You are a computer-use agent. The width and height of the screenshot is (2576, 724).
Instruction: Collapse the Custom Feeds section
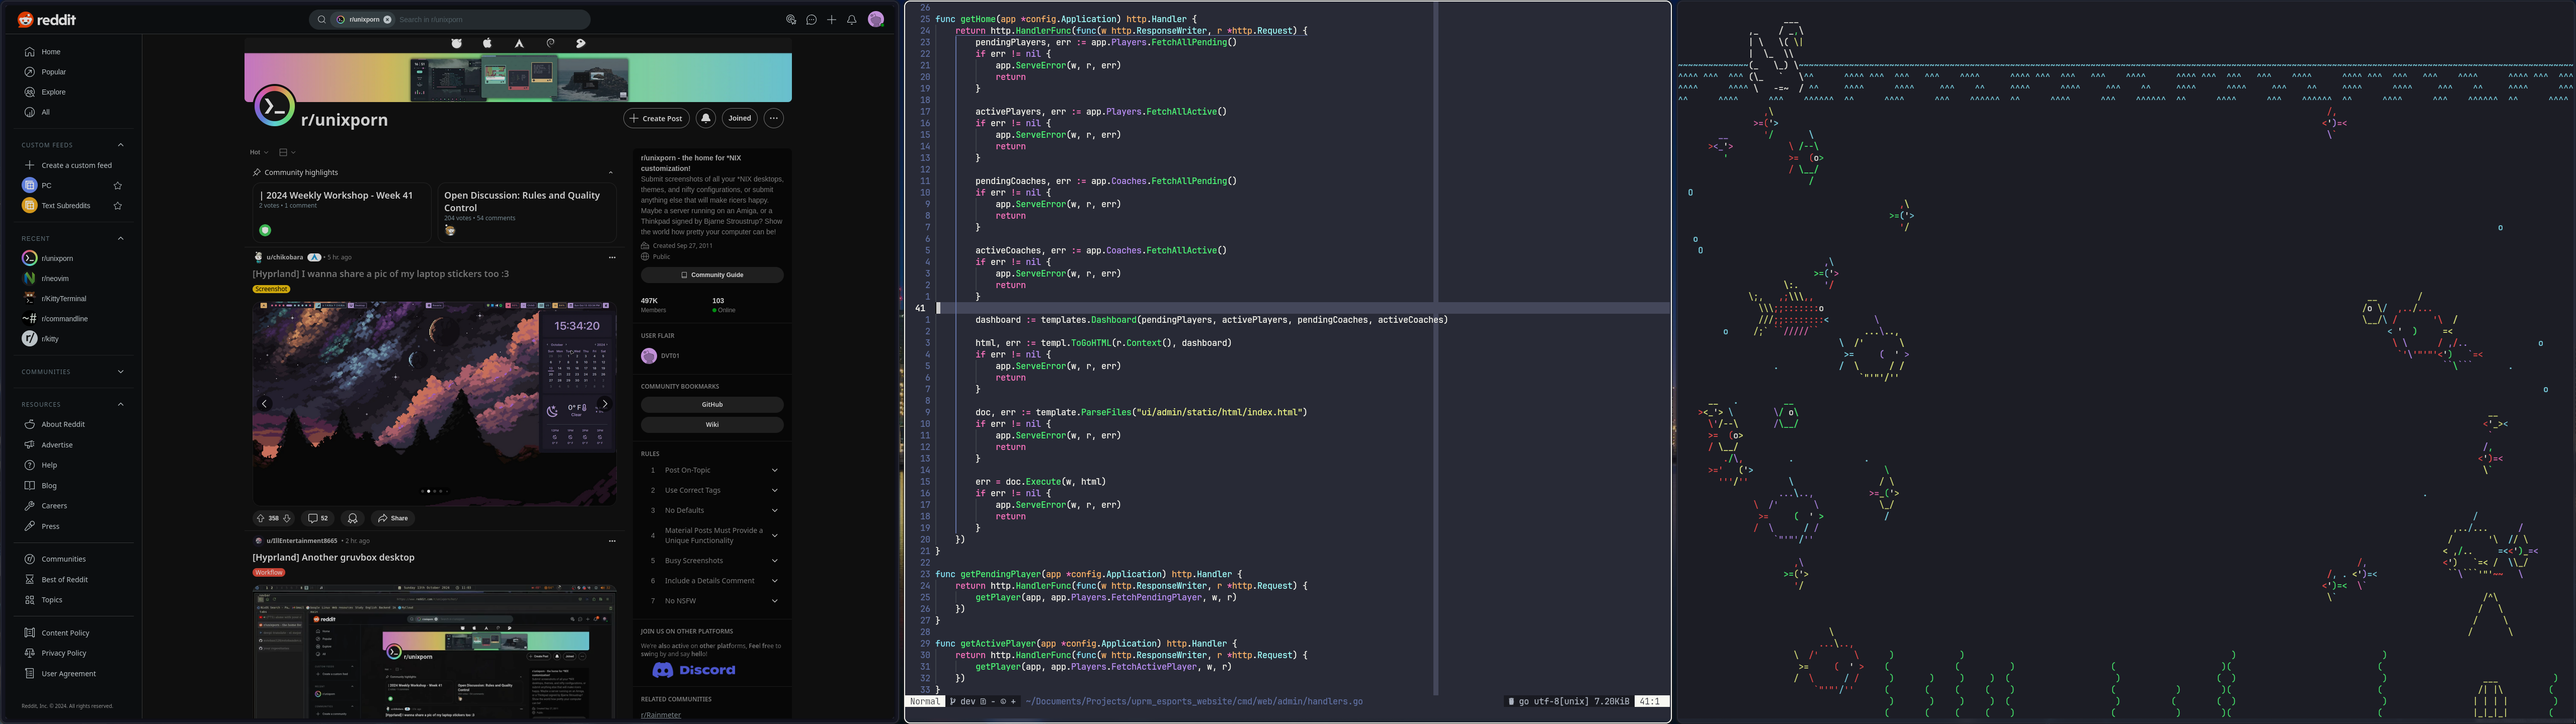[x=121, y=144]
